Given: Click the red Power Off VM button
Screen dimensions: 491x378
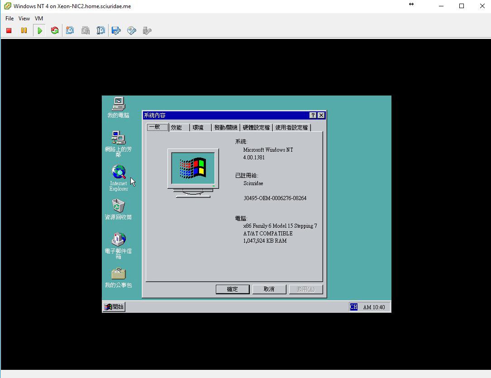Looking at the screenshot, I should (x=9, y=30).
